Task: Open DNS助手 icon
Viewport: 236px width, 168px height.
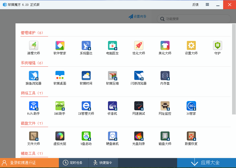Action: pyautogui.click(x=60, y=108)
